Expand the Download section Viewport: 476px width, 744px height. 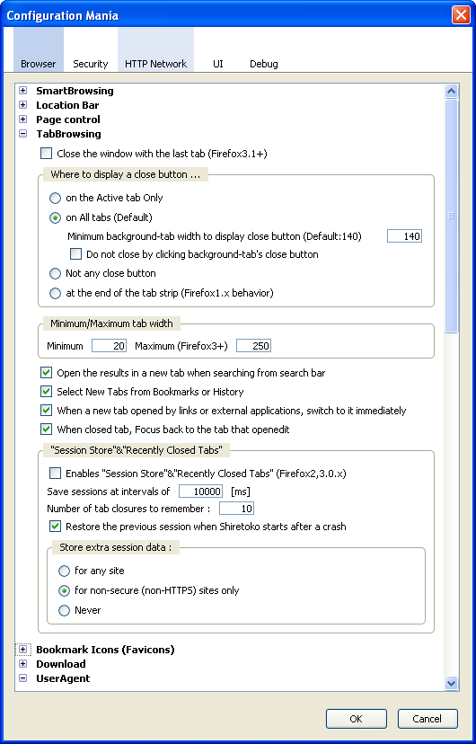click(x=22, y=664)
